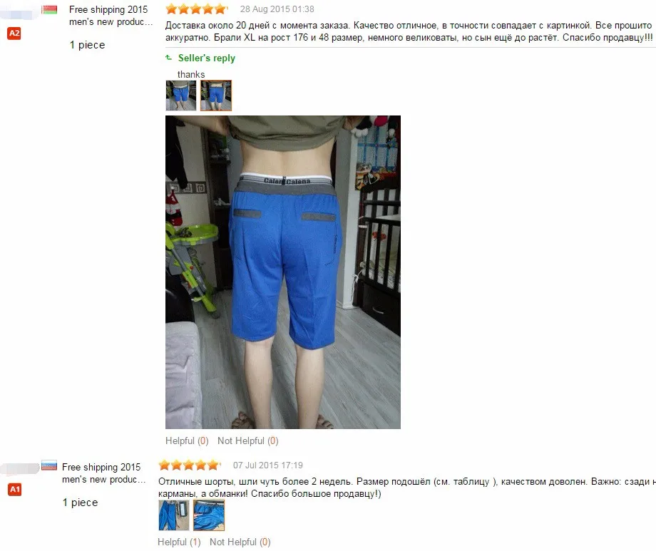Click the five-star rating dated 07 Jul 2015

[x=190, y=465]
